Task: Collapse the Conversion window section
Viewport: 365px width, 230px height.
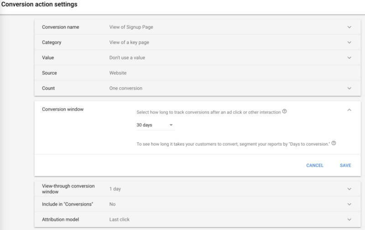Action: [x=349, y=109]
